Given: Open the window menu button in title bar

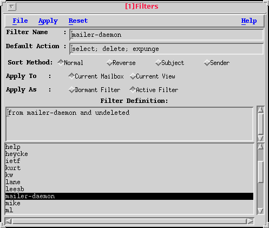Looking at the screenshot, I should point(12,7).
